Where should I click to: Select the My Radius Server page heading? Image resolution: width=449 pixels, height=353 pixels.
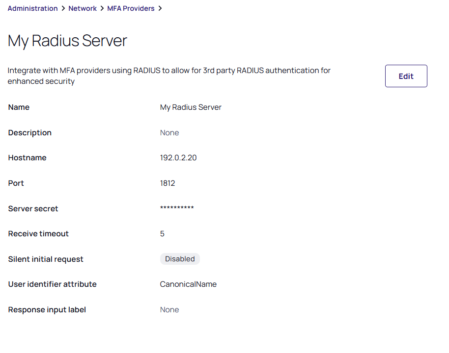[x=67, y=41]
